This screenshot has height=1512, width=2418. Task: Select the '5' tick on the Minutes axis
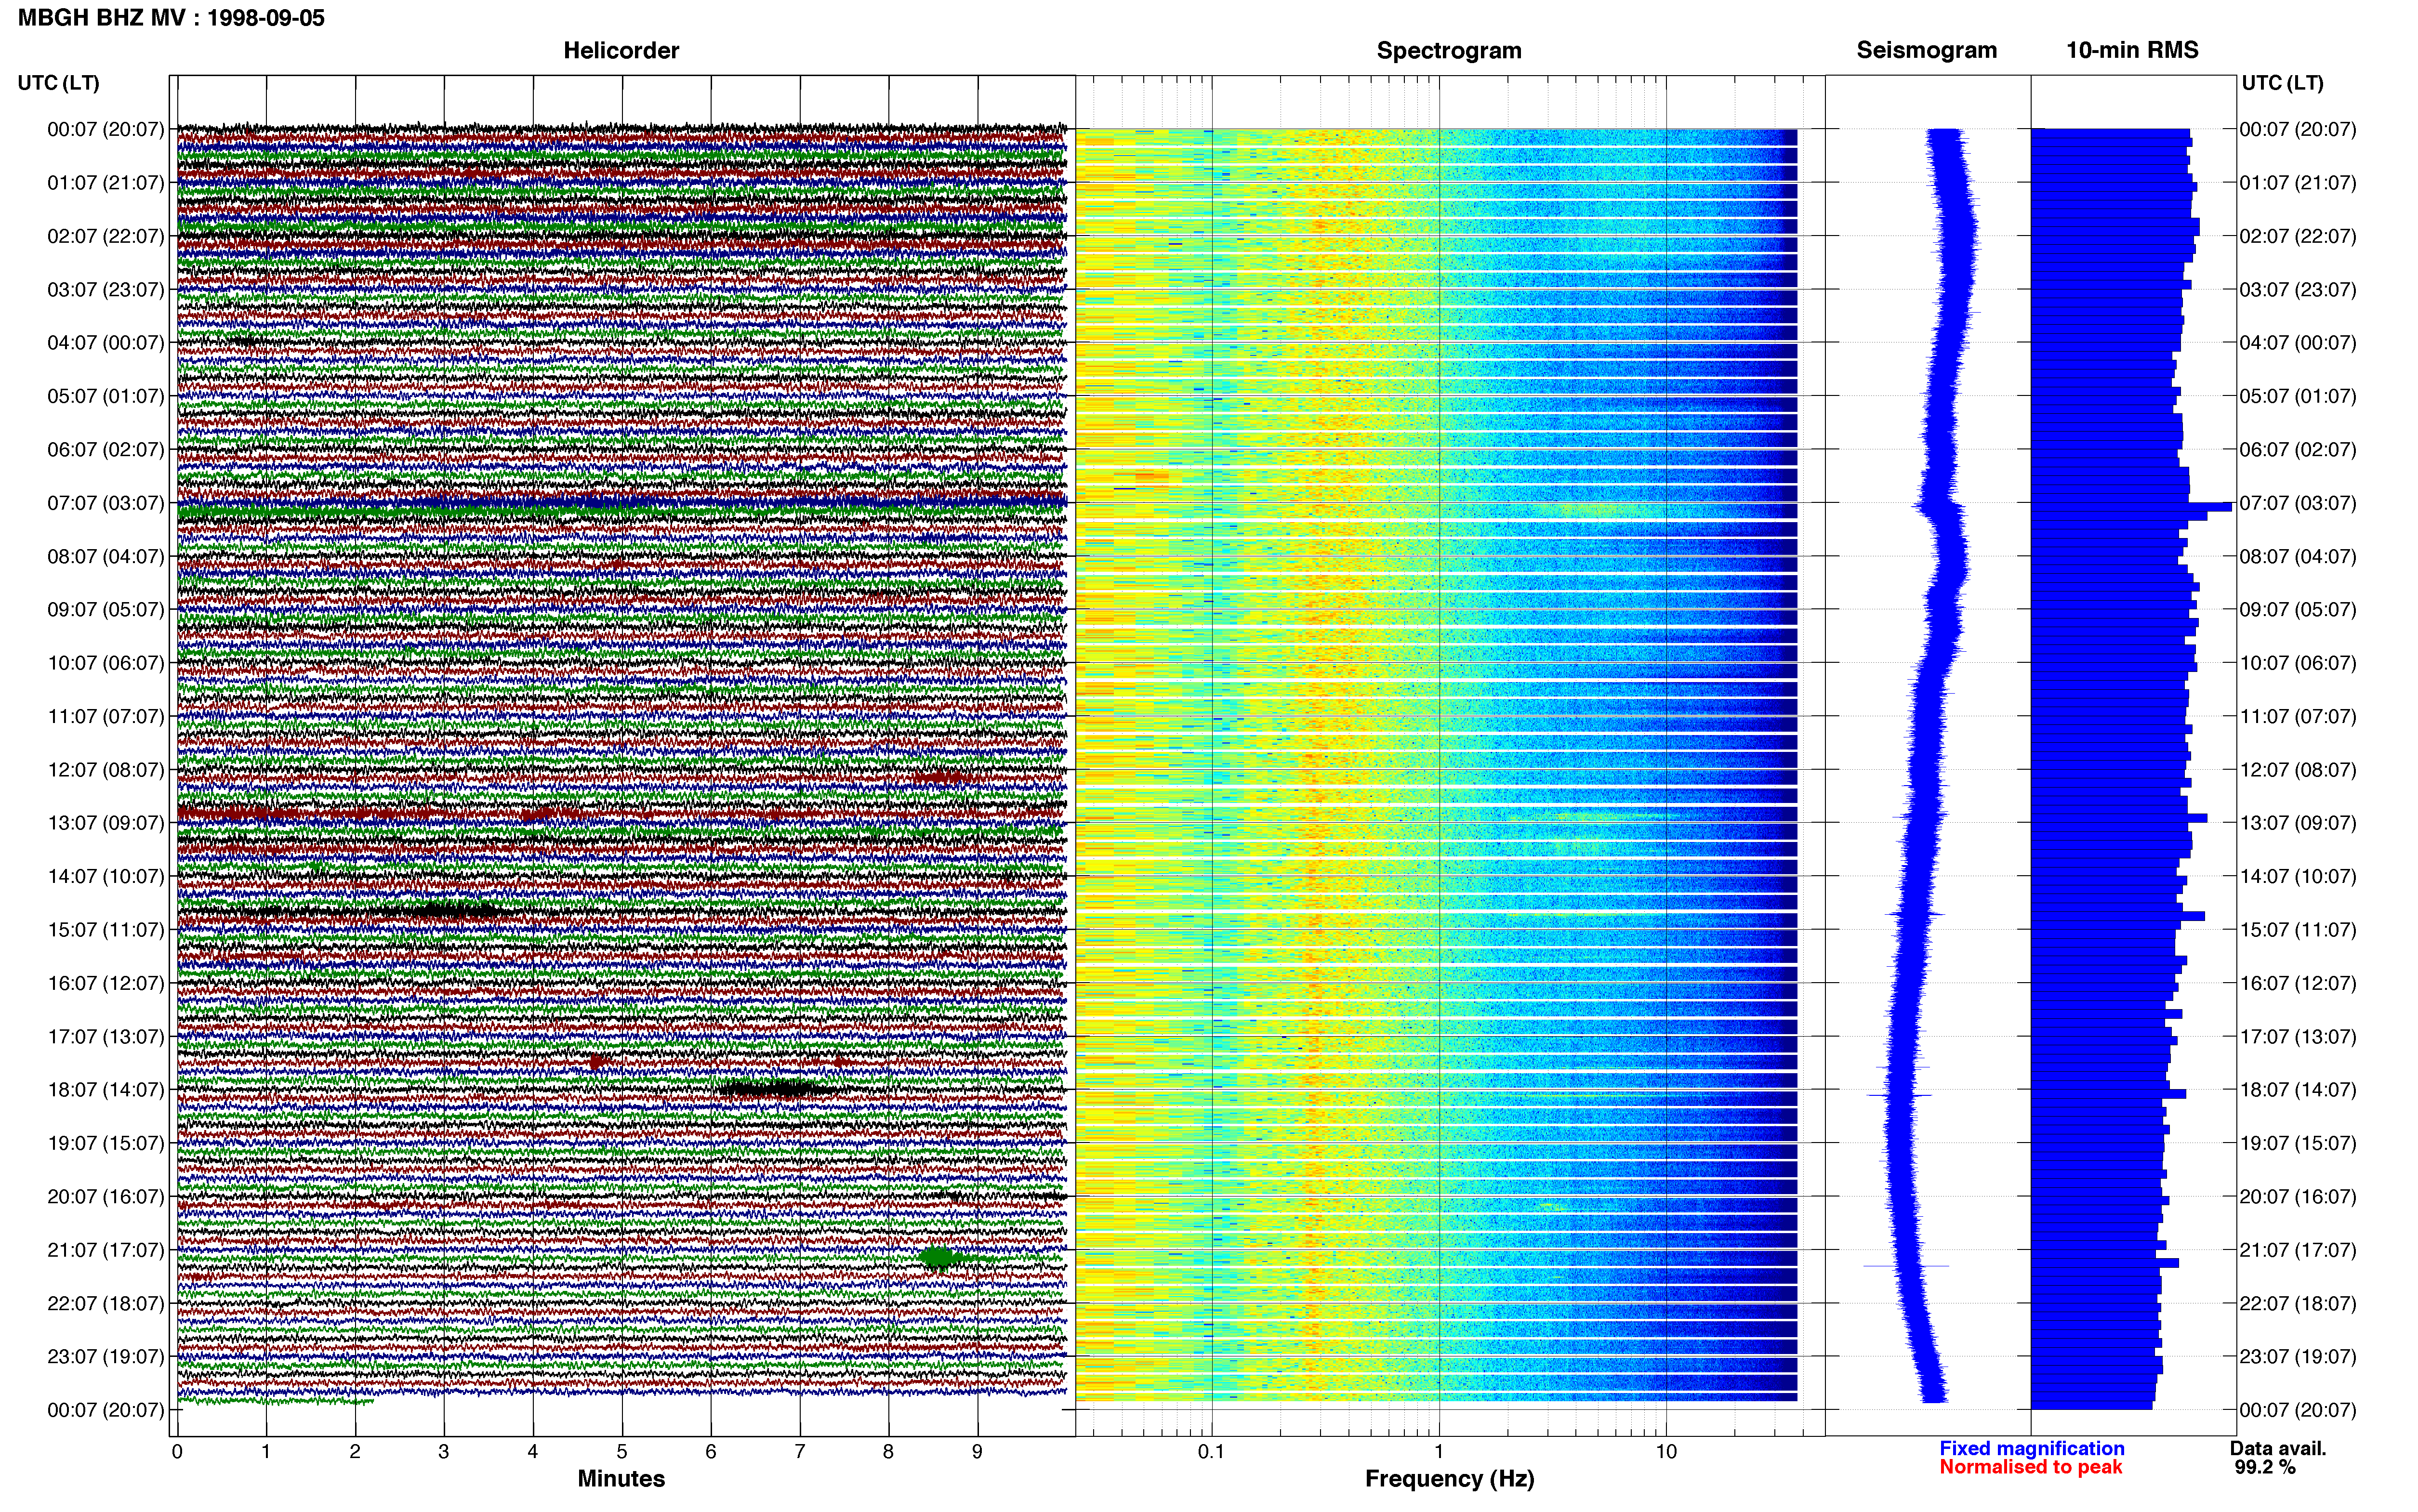(622, 1451)
